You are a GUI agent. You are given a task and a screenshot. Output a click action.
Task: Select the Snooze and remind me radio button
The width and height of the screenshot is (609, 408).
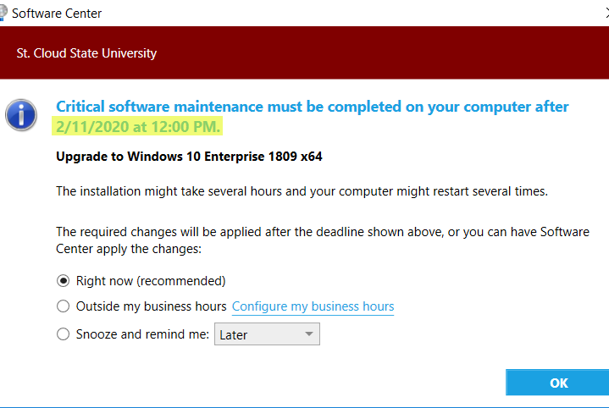click(x=63, y=334)
